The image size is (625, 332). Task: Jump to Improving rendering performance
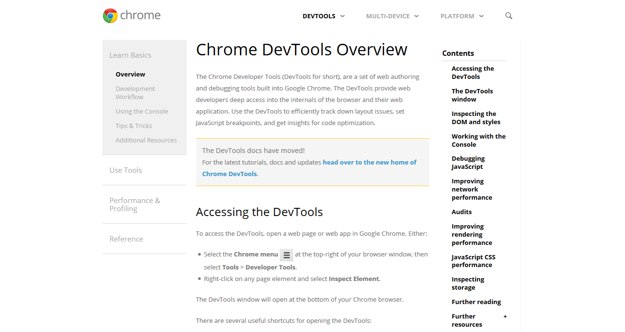472,234
